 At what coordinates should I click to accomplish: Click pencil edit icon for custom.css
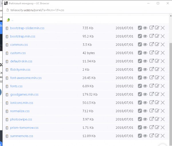tap(140, 53)
